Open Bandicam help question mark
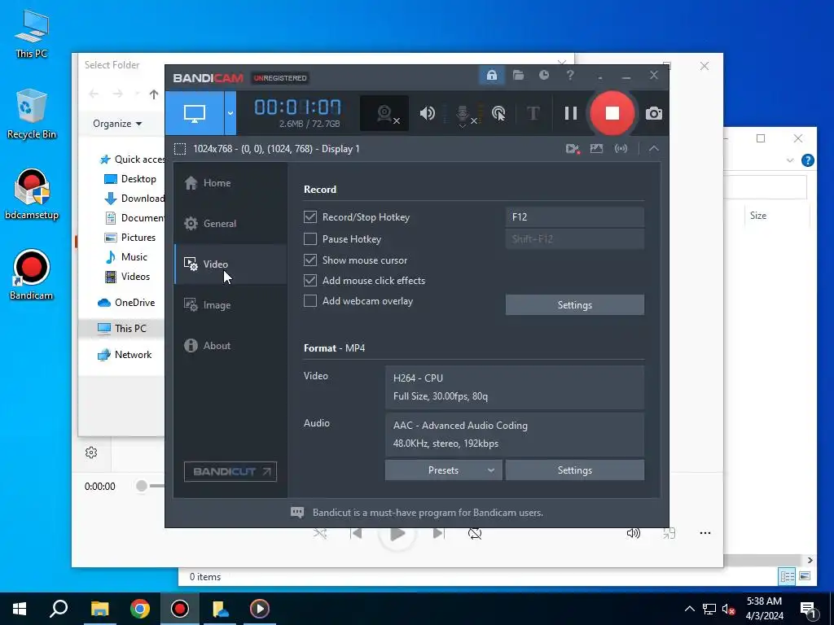Viewport: 834px width, 625px height. 570,76
